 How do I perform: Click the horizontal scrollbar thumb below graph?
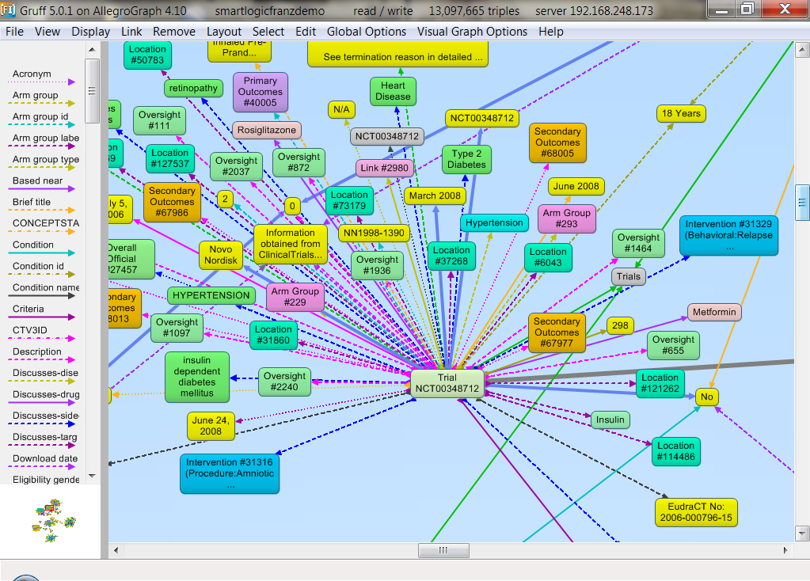443,550
